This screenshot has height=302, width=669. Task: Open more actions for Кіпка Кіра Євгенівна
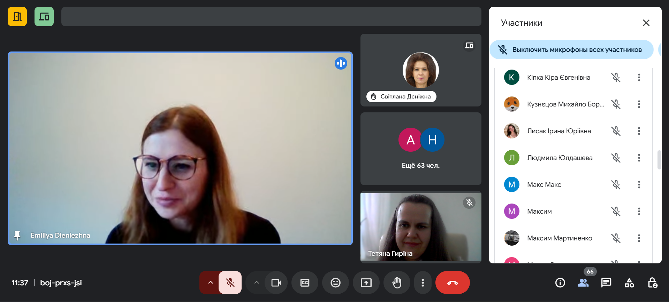point(639,77)
